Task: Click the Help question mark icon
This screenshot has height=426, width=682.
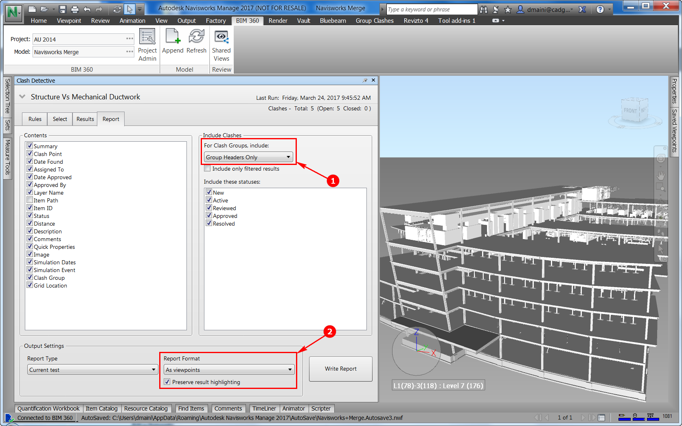Action: 600,9
